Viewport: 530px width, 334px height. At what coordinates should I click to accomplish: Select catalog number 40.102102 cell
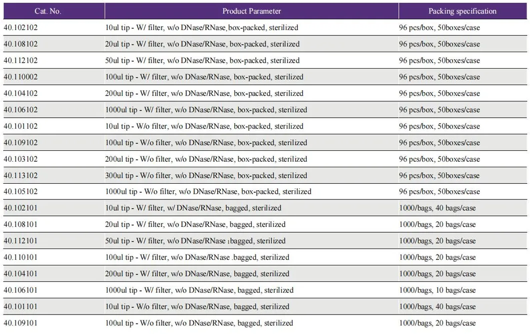pyautogui.click(x=21, y=28)
